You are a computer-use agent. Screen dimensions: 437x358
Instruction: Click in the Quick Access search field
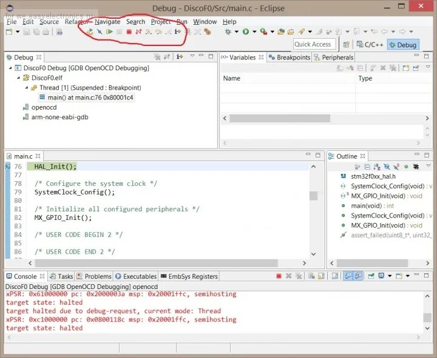(x=313, y=44)
